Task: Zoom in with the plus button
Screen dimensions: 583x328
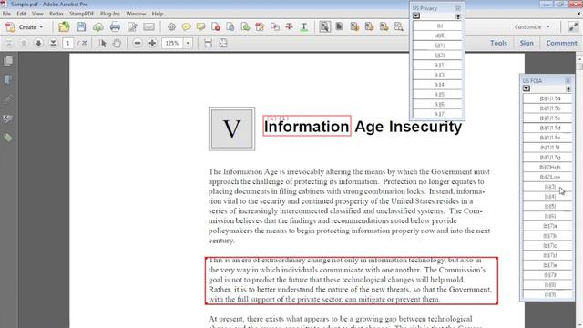Action: tap(152, 43)
